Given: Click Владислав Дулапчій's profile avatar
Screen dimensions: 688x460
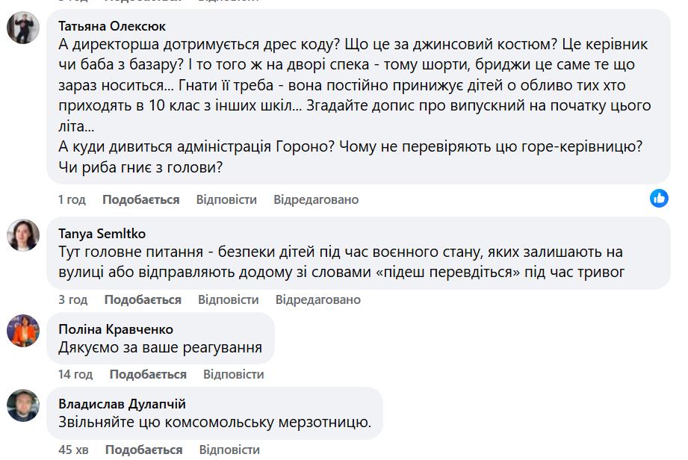Looking at the screenshot, I should [23, 405].
